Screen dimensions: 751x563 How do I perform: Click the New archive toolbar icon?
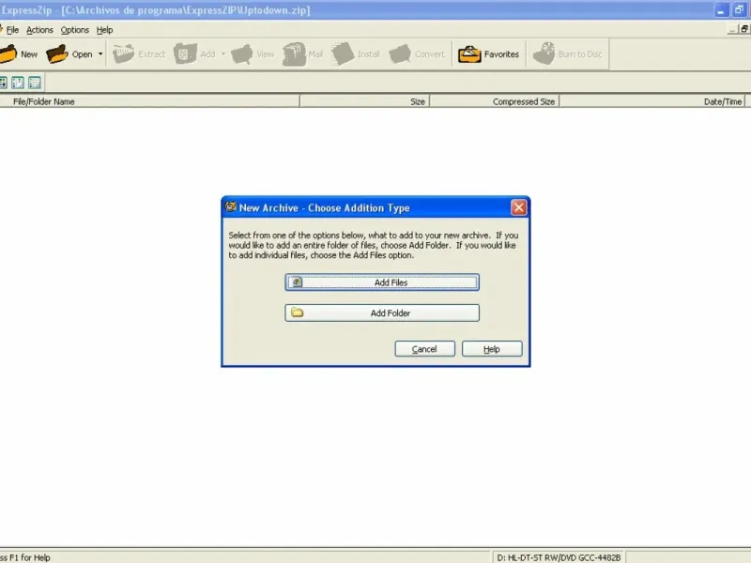pyautogui.click(x=18, y=54)
